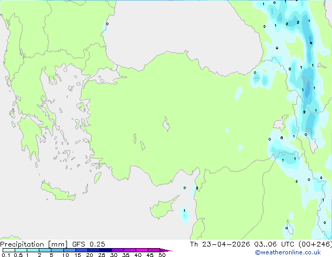
Task: Click the "GFS 0.25" model label
Action: 88,244
